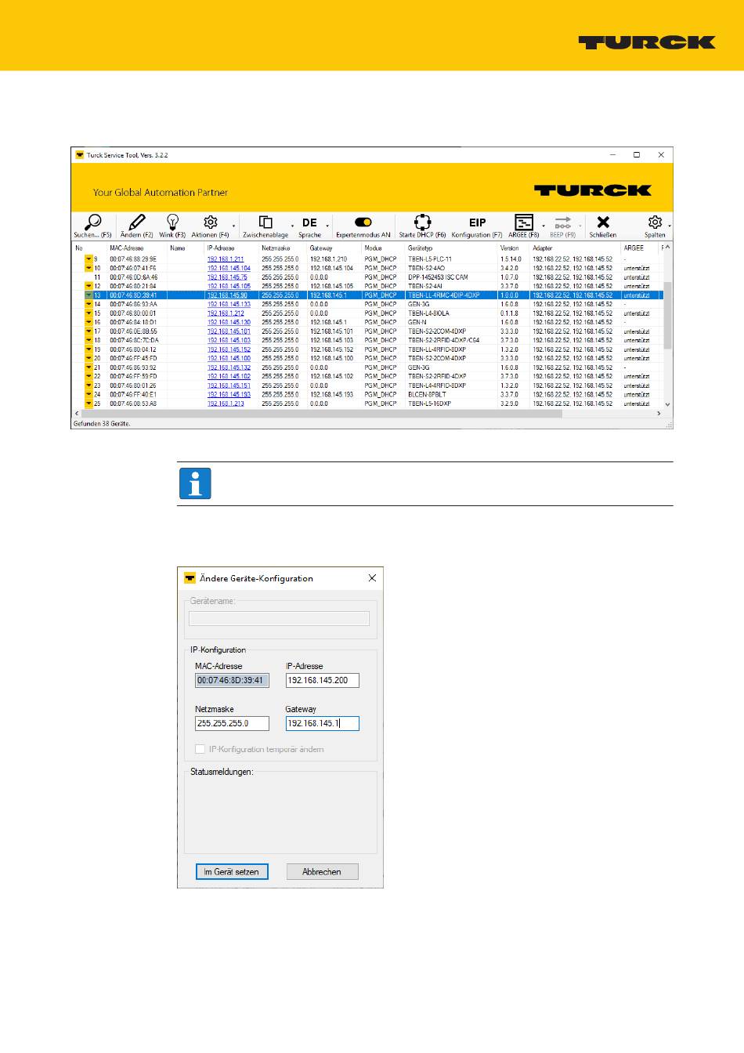Click the yellow marker icon on row 9
The height and width of the screenshot is (1053, 744).
pos(88,259)
